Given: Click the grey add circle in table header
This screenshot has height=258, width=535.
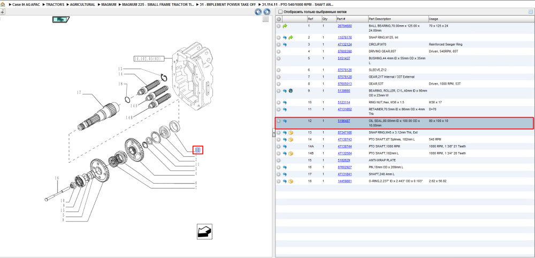Looking at the screenshot, I should 279,19.
